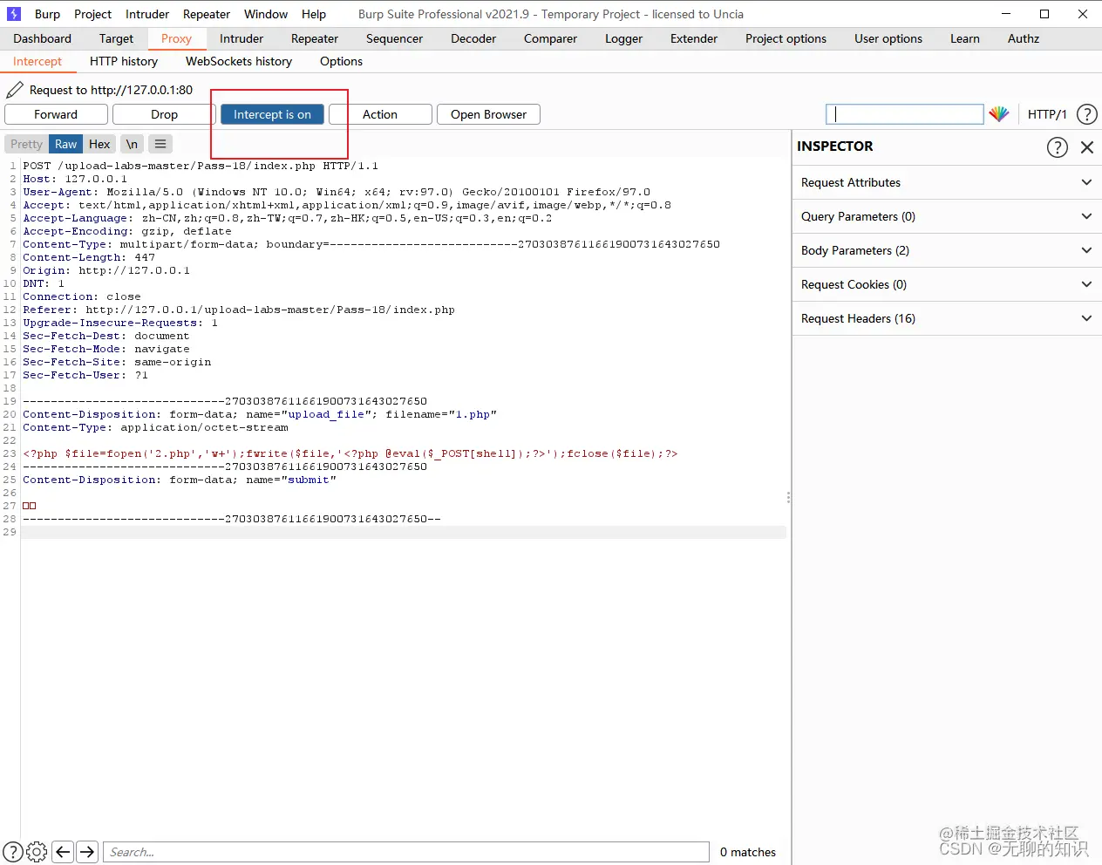Click the pencil edit icon next to Request
1102x865 pixels.
(x=15, y=90)
